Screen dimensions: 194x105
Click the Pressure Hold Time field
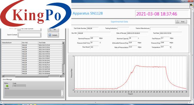click(x=94, y=43)
